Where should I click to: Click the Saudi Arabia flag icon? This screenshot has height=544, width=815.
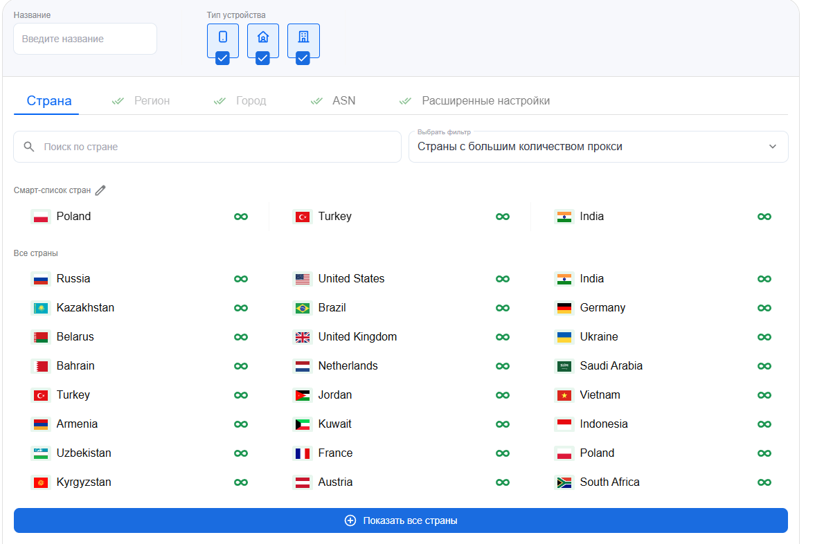pyautogui.click(x=564, y=367)
